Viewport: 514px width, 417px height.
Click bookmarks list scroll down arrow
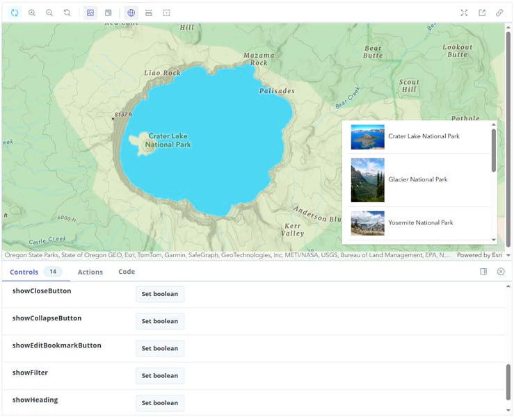pos(494,240)
